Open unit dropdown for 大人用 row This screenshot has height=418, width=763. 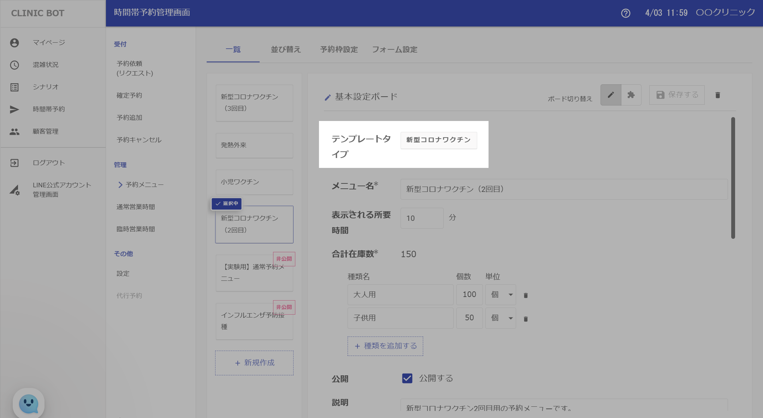pos(501,295)
